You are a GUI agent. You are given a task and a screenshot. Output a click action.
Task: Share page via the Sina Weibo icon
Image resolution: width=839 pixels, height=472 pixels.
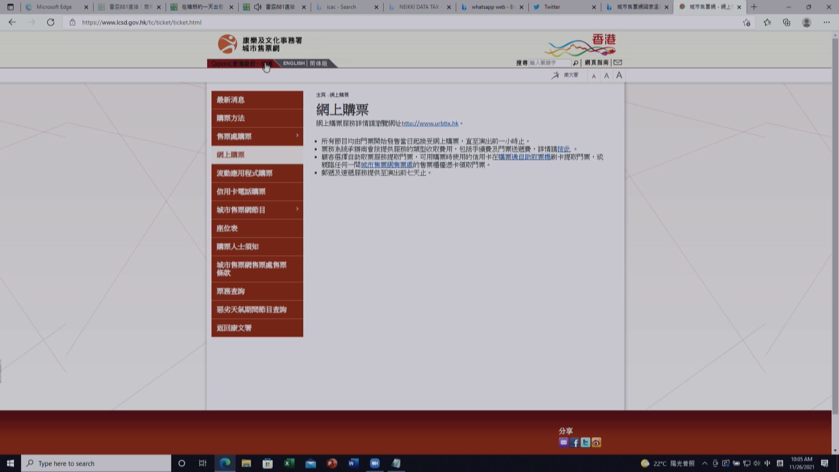pos(596,442)
